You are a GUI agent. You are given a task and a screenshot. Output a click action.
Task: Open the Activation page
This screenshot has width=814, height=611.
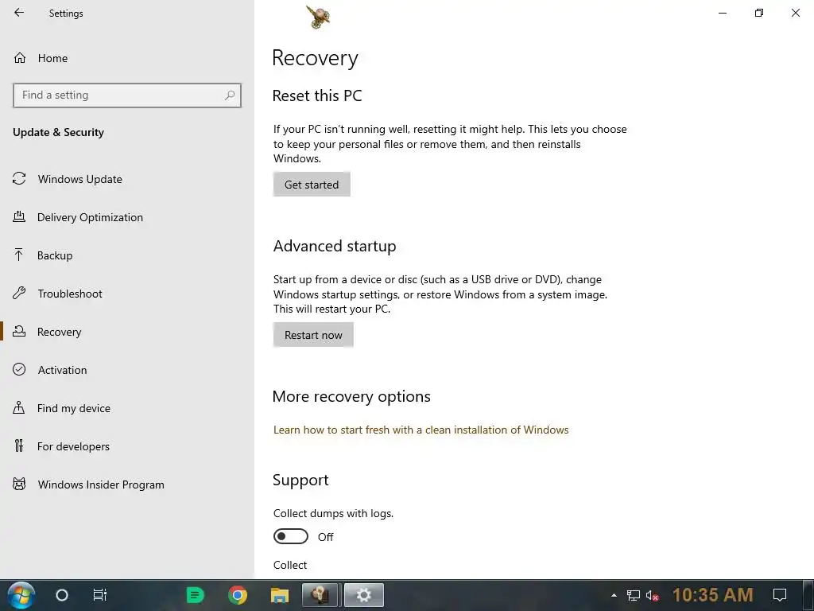coord(127,370)
